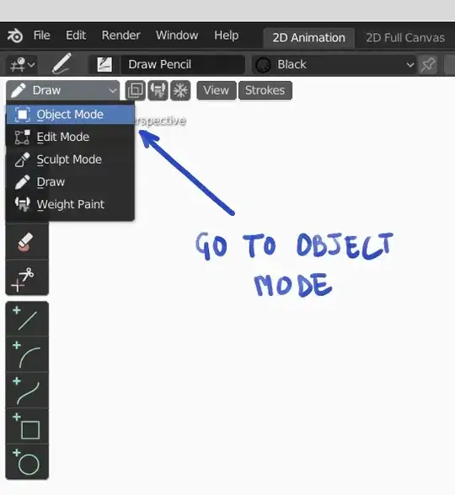Click the Draw Pencil brush name field
The image size is (455, 495).
pos(182,64)
